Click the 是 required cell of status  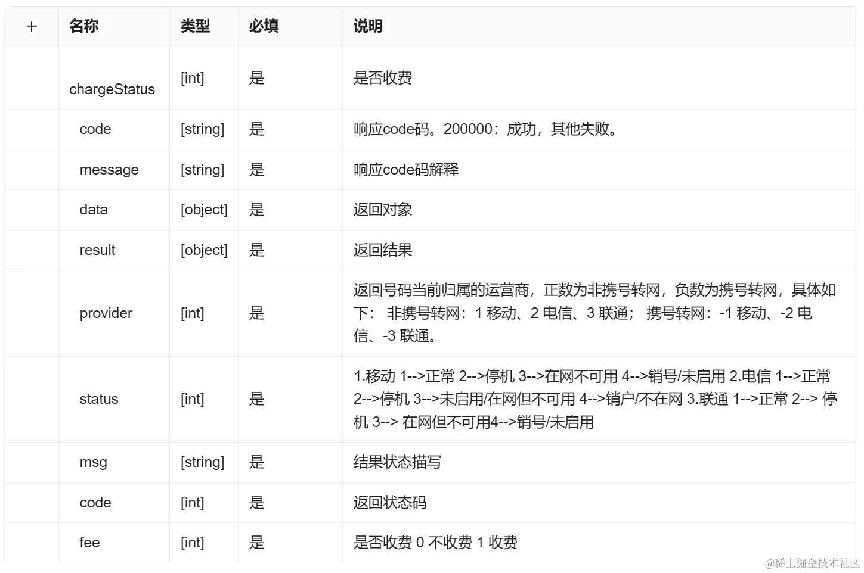(x=256, y=399)
